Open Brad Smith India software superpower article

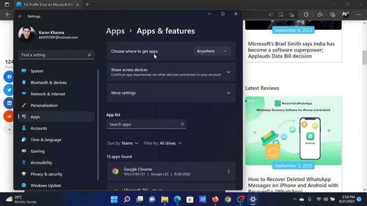291,50
